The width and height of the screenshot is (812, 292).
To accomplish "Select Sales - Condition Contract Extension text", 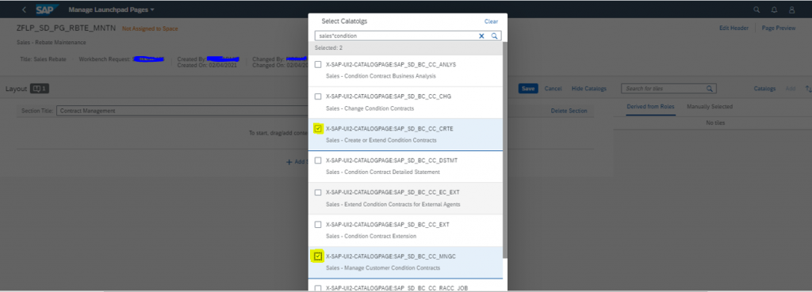I will point(371,236).
